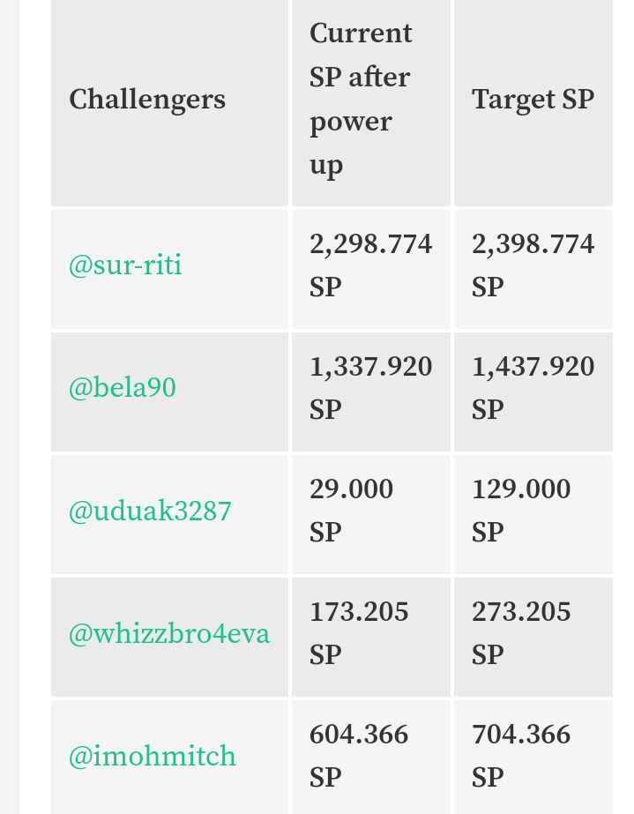Screen dimensions: 634x814
Task: Select bela90's current SP value 1,337.920
Action: point(370,367)
